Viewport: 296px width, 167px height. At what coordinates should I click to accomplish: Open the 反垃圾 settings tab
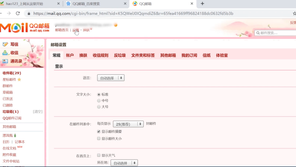pyautogui.click(x=120, y=55)
